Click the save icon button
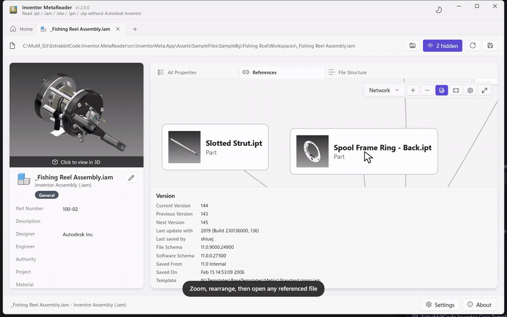 pos(490,46)
